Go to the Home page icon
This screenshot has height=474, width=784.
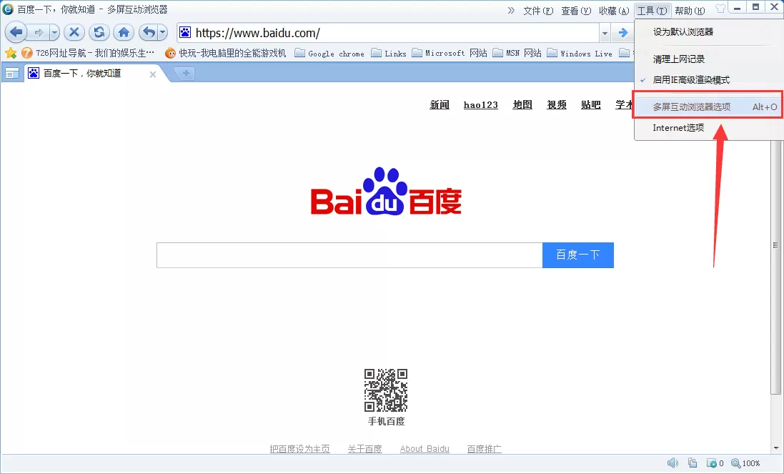pos(124,33)
